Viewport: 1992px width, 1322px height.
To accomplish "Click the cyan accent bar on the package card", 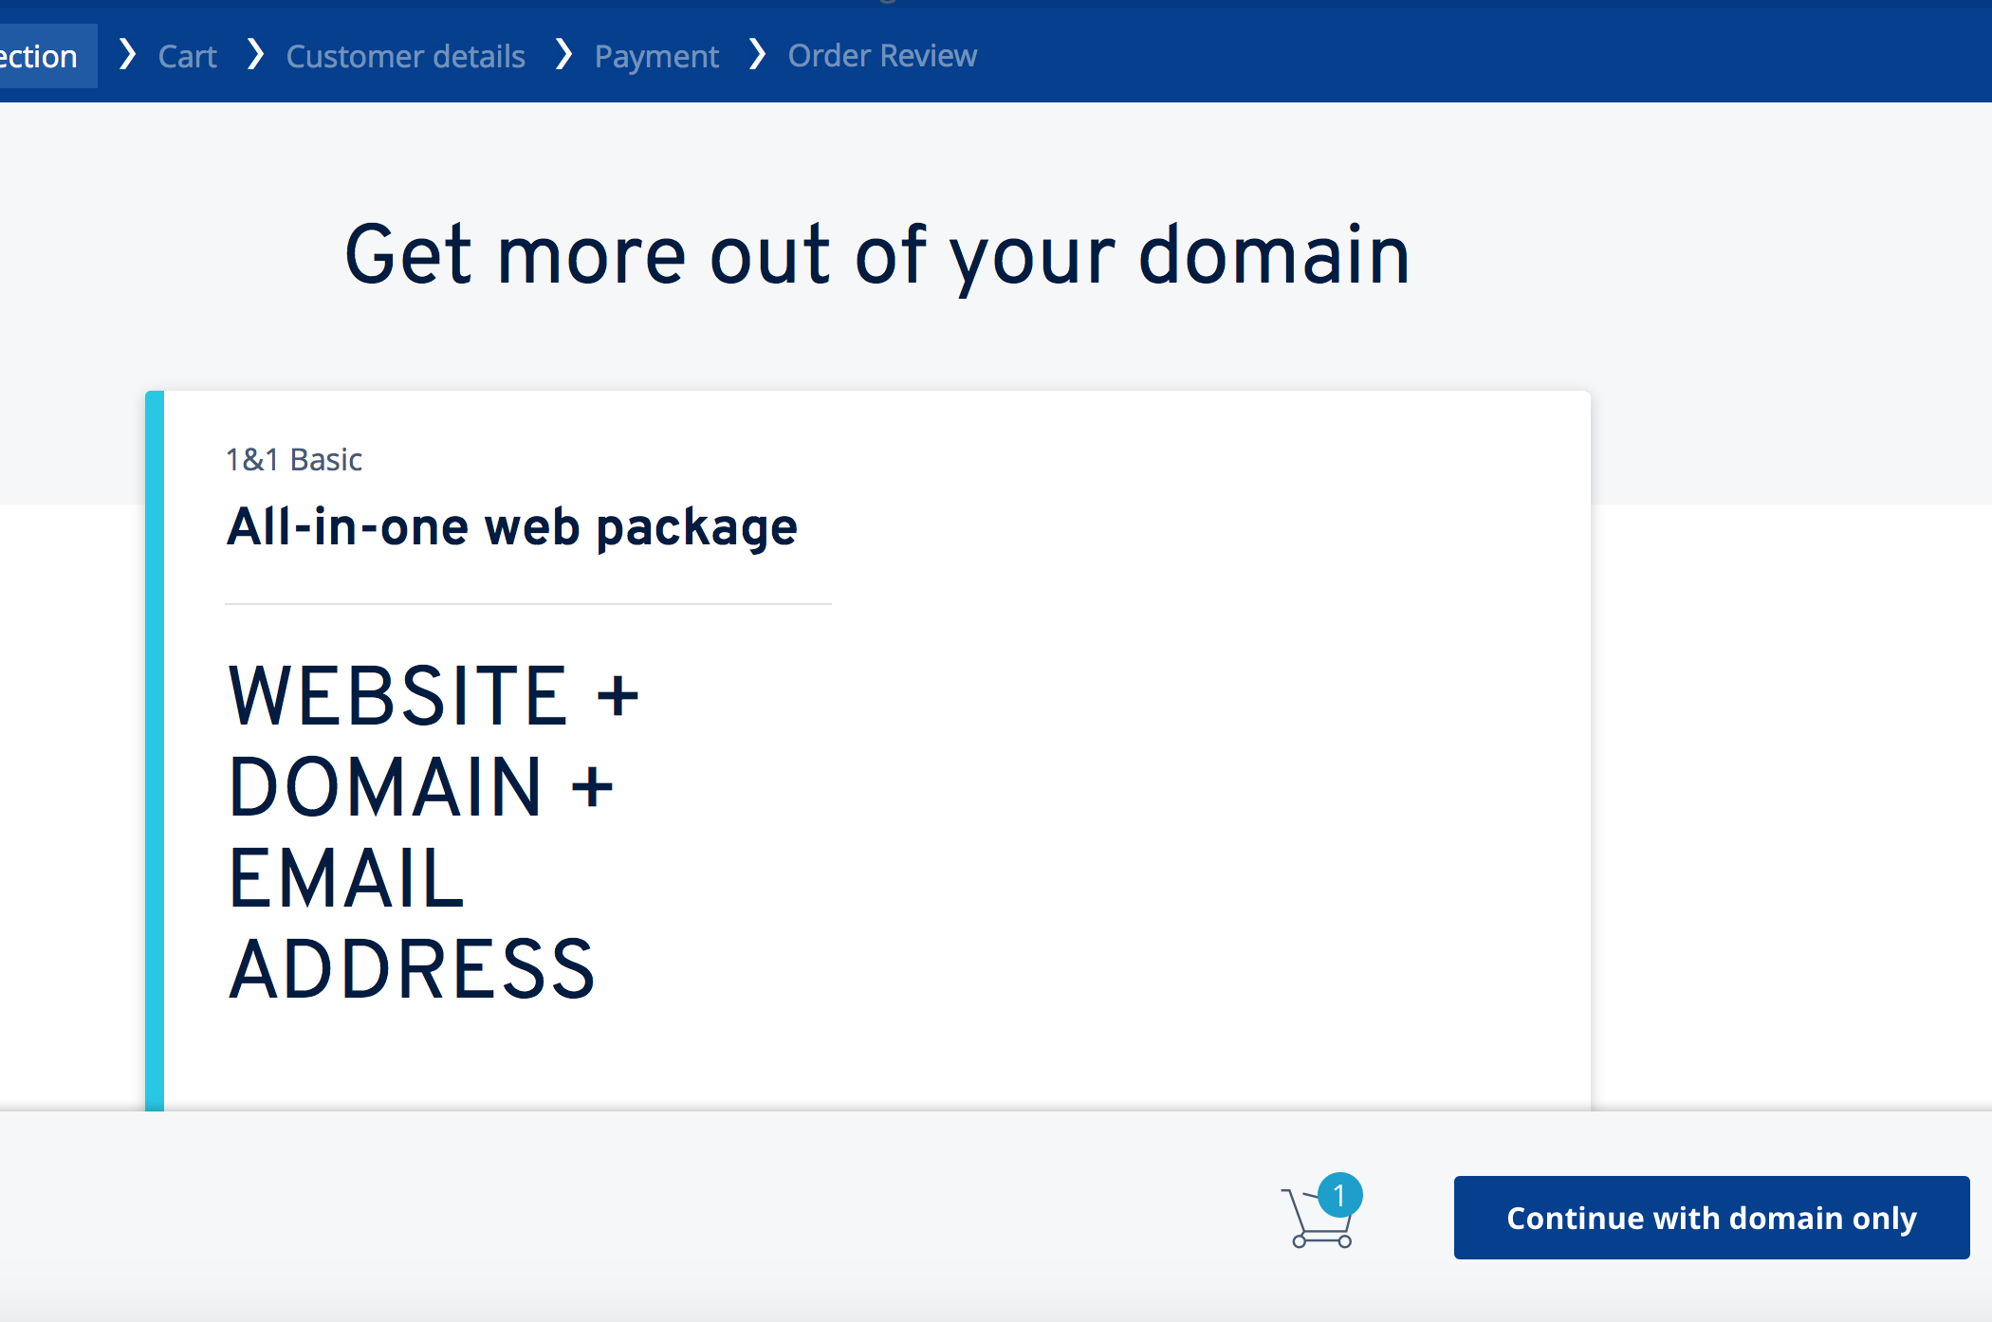I will coord(155,749).
